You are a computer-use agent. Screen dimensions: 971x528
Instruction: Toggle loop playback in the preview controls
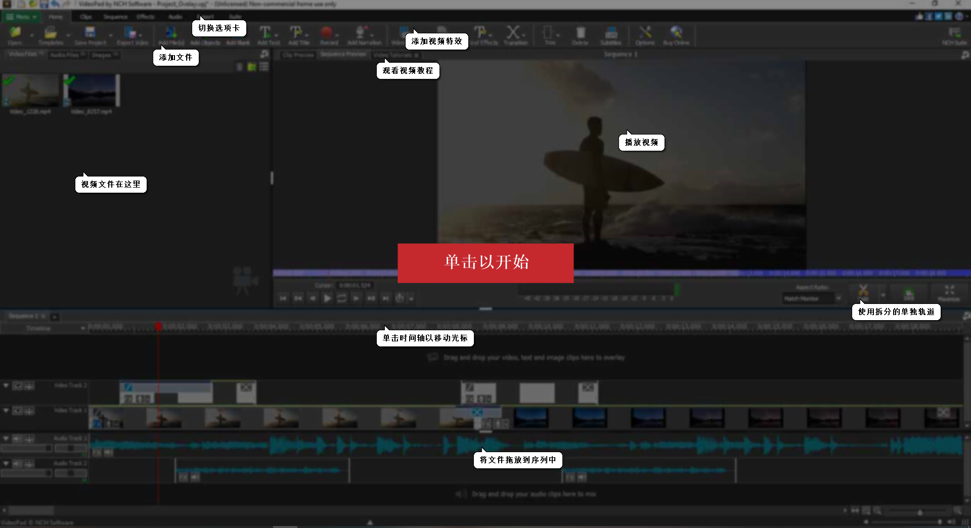point(342,298)
